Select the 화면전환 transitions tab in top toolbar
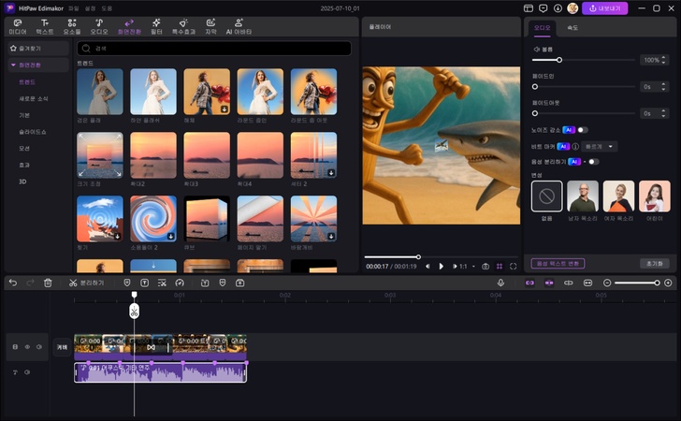Image resolution: width=681 pixels, height=421 pixels. 129,26
